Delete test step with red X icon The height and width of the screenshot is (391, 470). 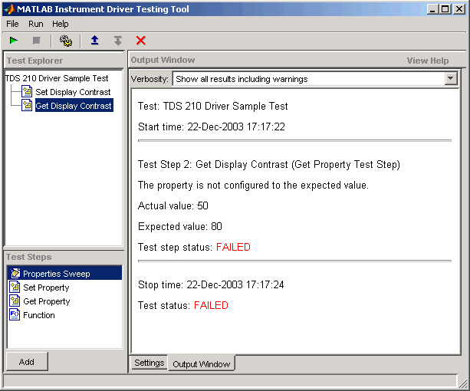[140, 41]
